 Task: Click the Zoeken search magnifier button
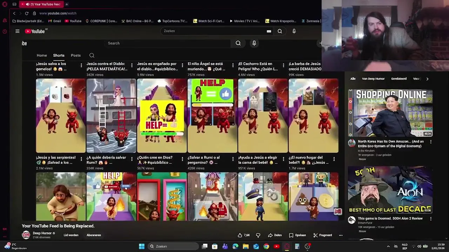(x=280, y=31)
